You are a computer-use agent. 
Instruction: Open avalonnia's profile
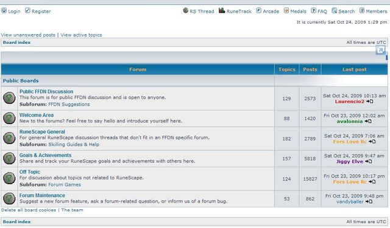pos(350,122)
